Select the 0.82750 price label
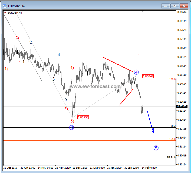Screen dimensions: 191x173 tap(83, 117)
